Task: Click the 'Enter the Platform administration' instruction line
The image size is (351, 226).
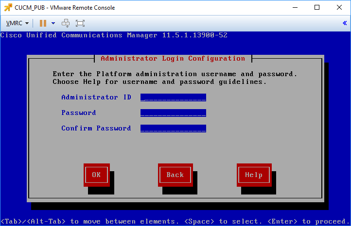Action: [175, 74]
